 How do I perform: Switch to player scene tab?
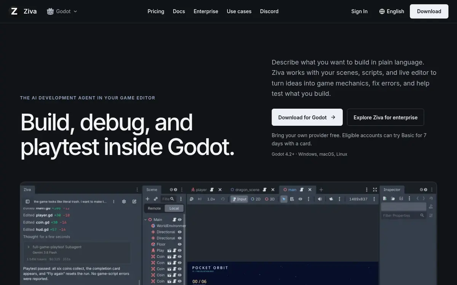pyautogui.click(x=201, y=190)
